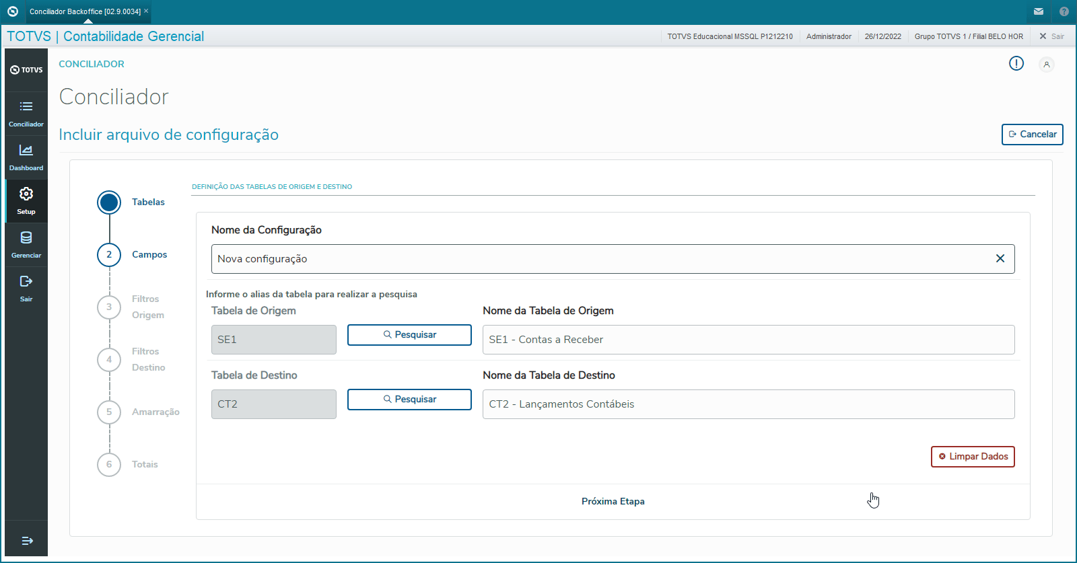1077x563 pixels.
Task: Click the TOTVS logo in sidebar
Action: (26, 70)
